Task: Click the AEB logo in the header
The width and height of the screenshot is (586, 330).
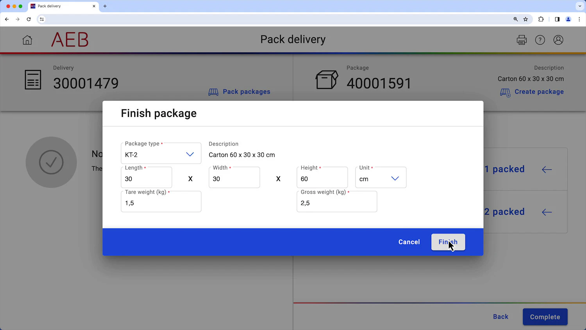Action: (70, 39)
